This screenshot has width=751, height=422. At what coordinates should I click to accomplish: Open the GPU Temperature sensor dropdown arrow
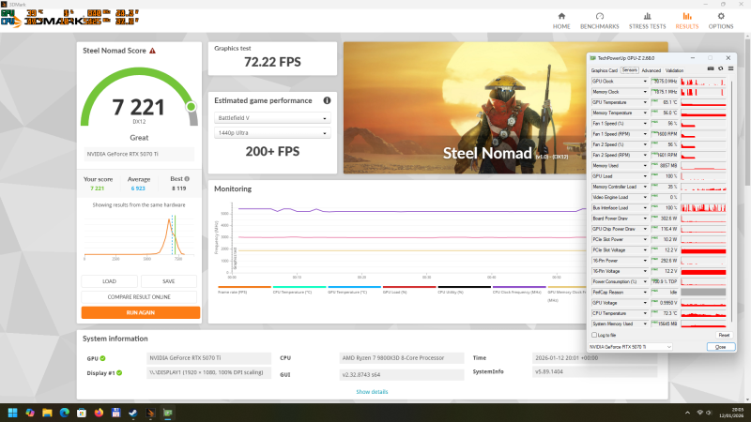tap(645, 102)
